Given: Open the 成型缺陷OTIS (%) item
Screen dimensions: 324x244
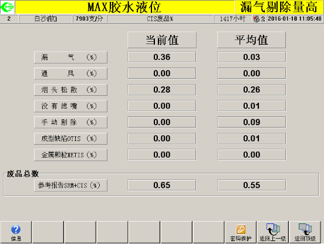Looking at the screenshot, I should click(x=70, y=139).
